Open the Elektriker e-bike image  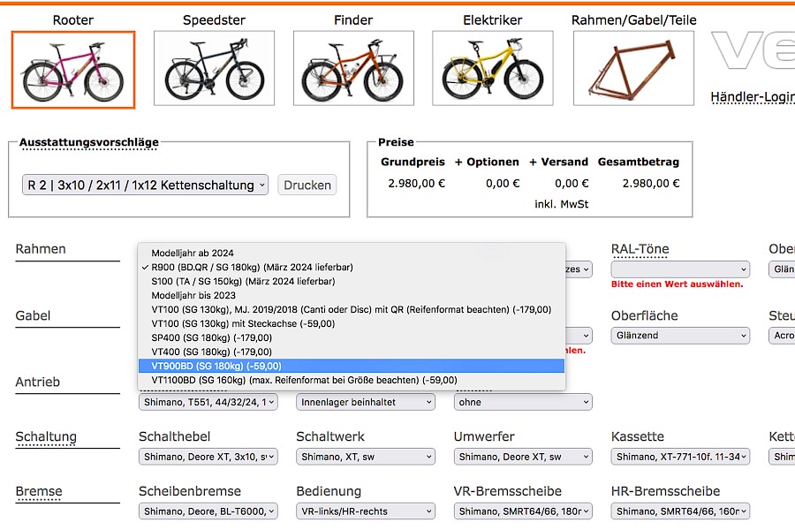(x=492, y=68)
